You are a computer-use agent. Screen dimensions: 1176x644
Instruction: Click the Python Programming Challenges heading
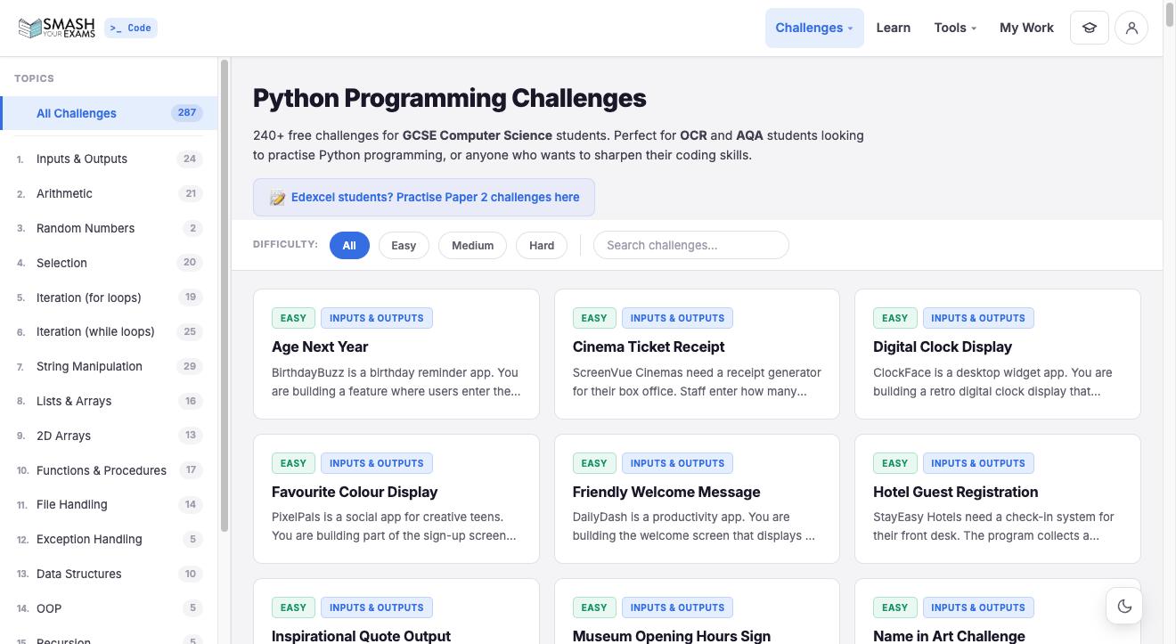click(x=450, y=98)
